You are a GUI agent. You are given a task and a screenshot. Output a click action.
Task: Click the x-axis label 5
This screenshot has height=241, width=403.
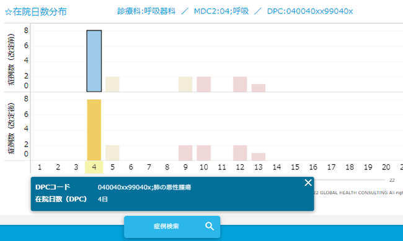112,167
